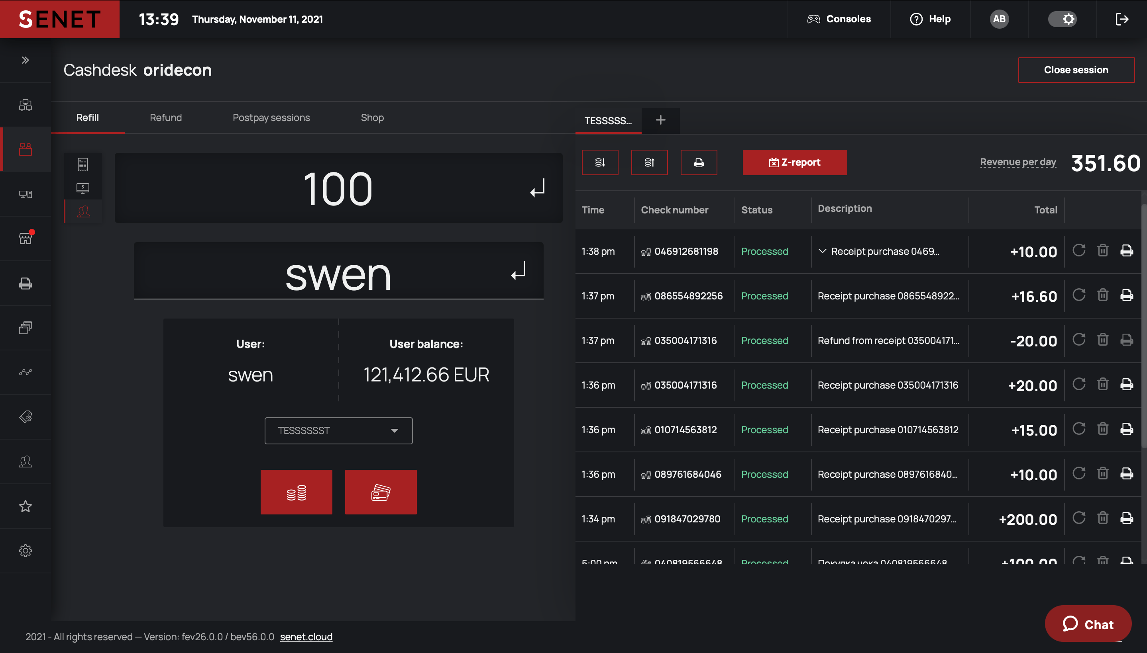The height and width of the screenshot is (653, 1147).
Task: Open Revenue per day link
Action: tap(1018, 162)
